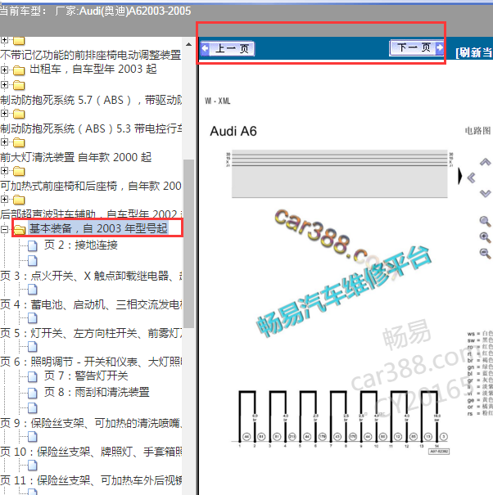The height and width of the screenshot is (495, 493).
Task: Click folder icon of 出租车 entry
Action: tap(19, 70)
